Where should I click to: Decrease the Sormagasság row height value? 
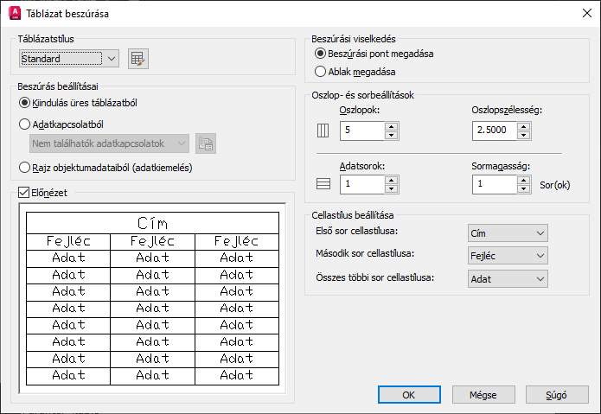tap(522, 188)
